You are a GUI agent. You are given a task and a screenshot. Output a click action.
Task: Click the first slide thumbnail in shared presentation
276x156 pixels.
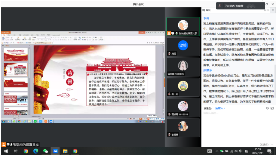16,55
